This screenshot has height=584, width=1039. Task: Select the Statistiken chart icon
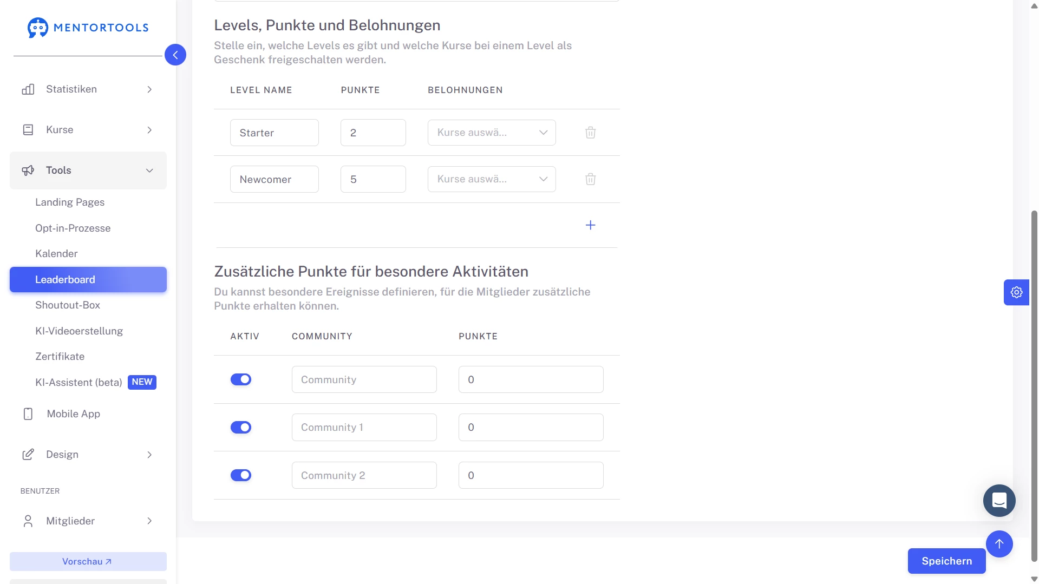tap(28, 89)
